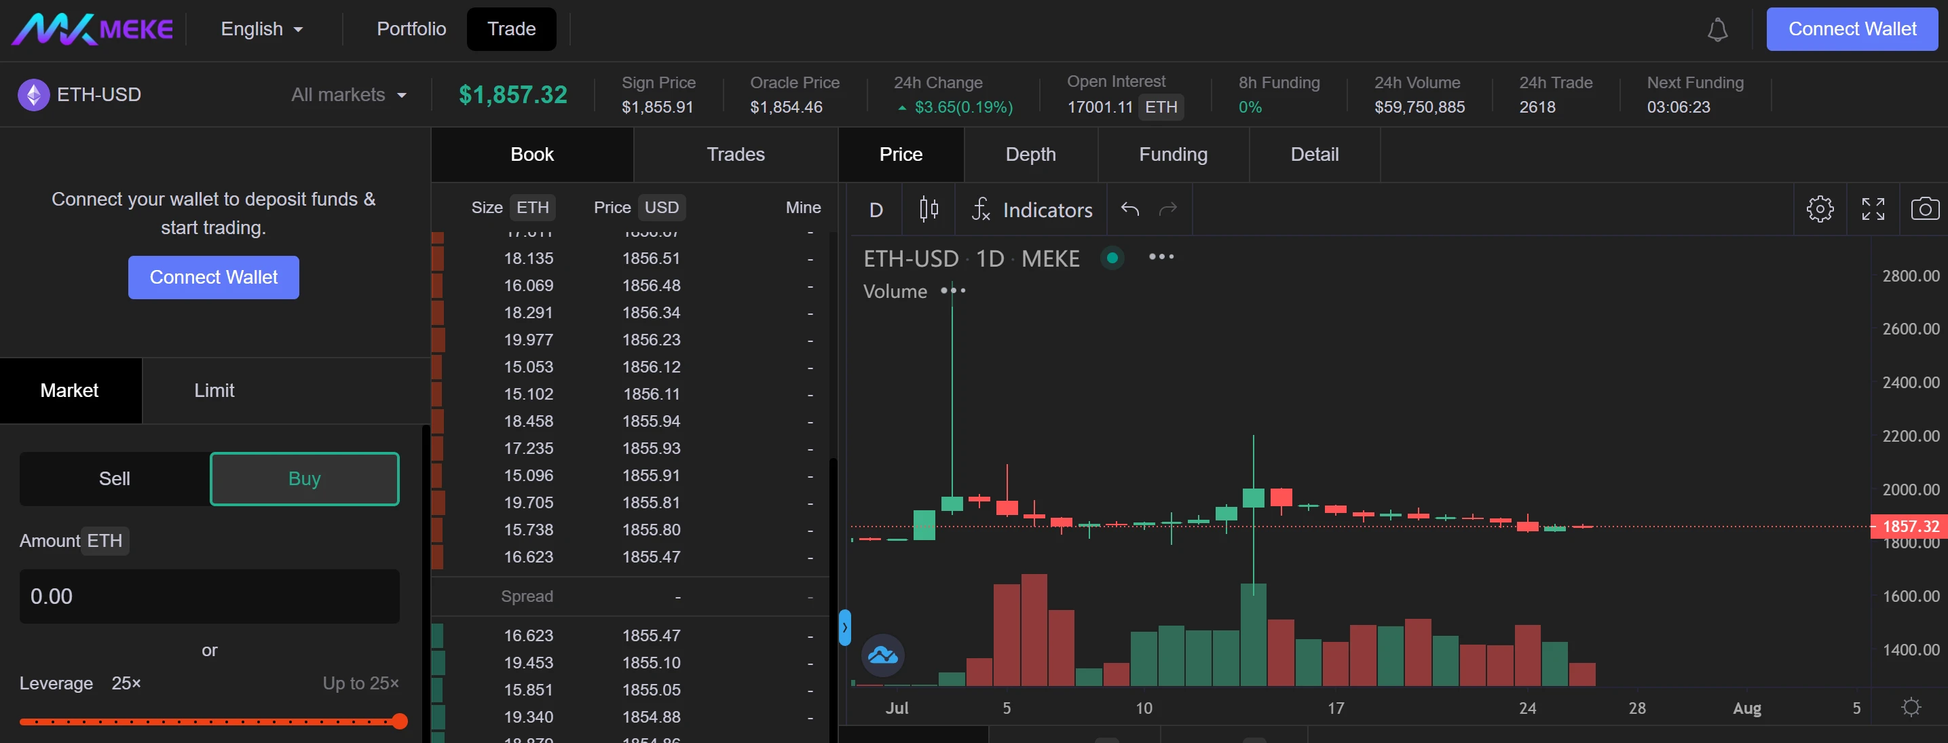Click the Up to 25× leverage label
The width and height of the screenshot is (1948, 743).
[360, 683]
